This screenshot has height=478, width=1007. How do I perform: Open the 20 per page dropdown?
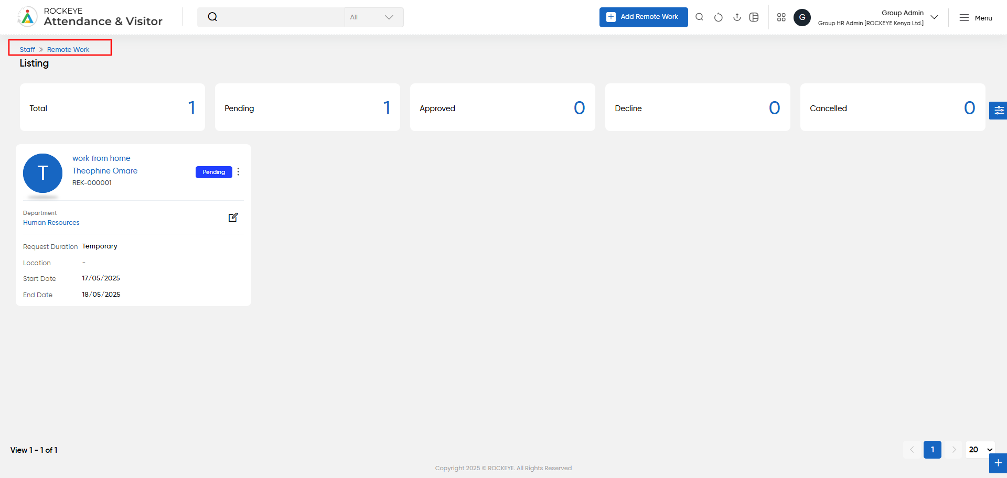tap(980, 450)
